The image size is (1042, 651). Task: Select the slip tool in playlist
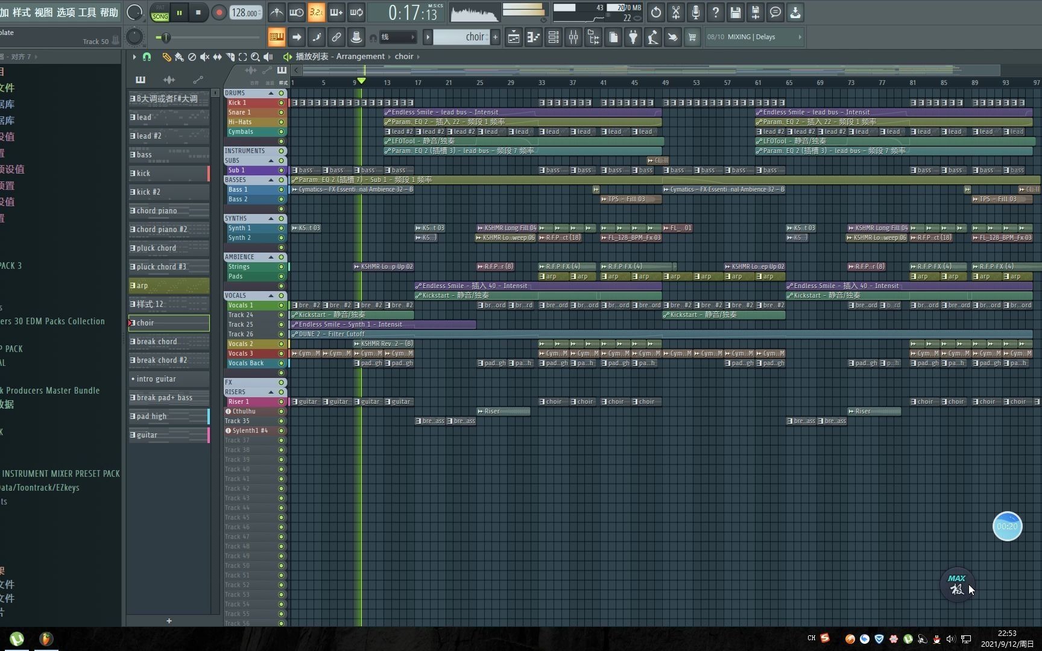click(x=217, y=57)
